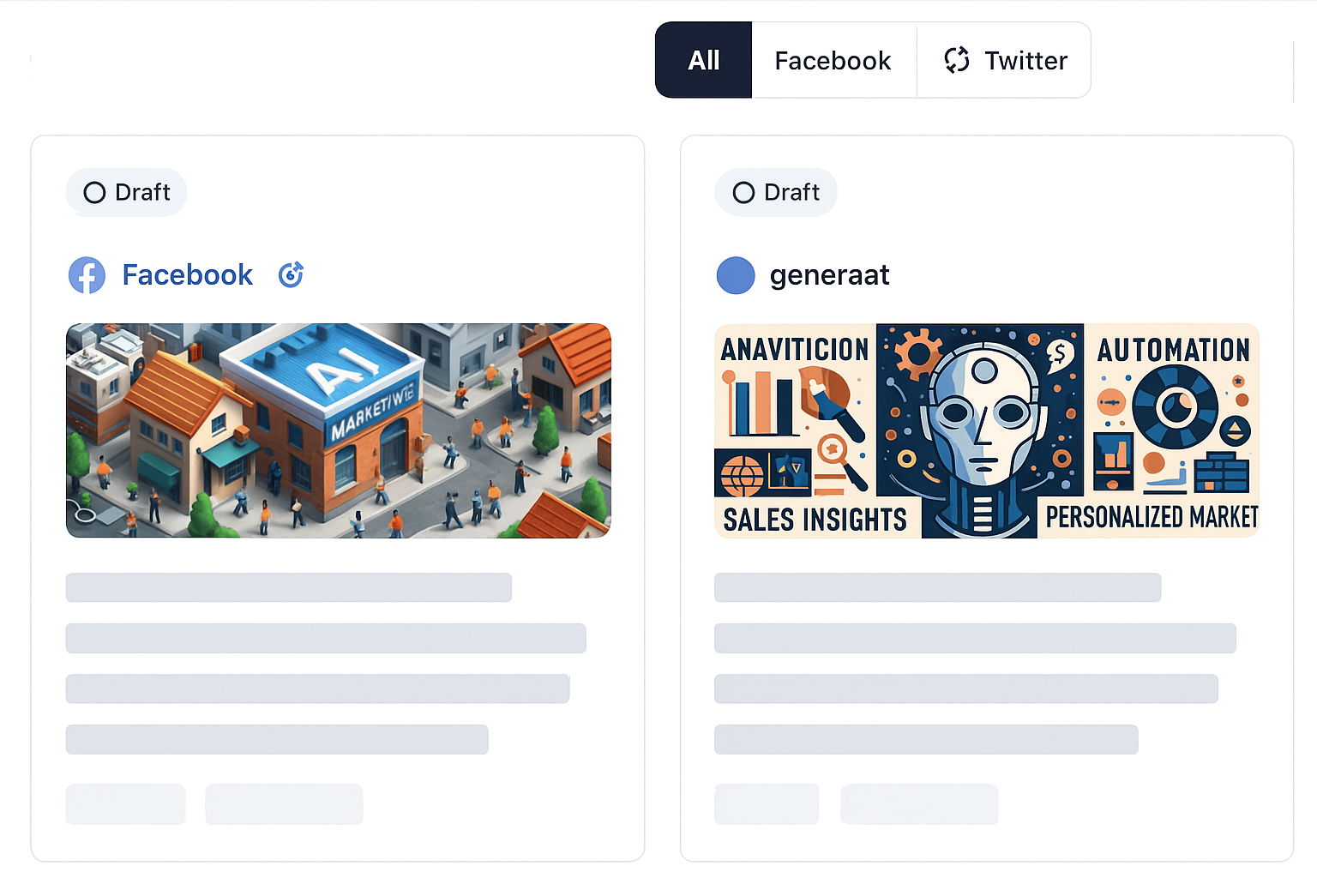Click the blue avatar circle beside generaat
The width and height of the screenshot is (1317, 878).
pos(736,275)
